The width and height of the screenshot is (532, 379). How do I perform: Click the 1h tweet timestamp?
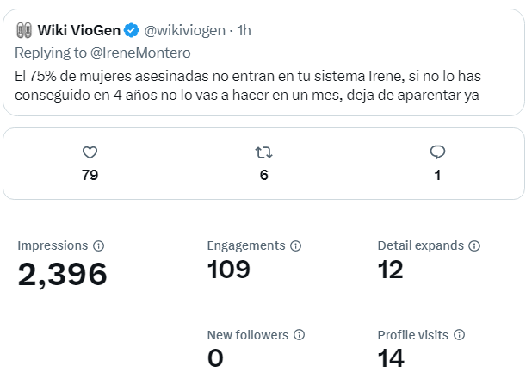[244, 31]
